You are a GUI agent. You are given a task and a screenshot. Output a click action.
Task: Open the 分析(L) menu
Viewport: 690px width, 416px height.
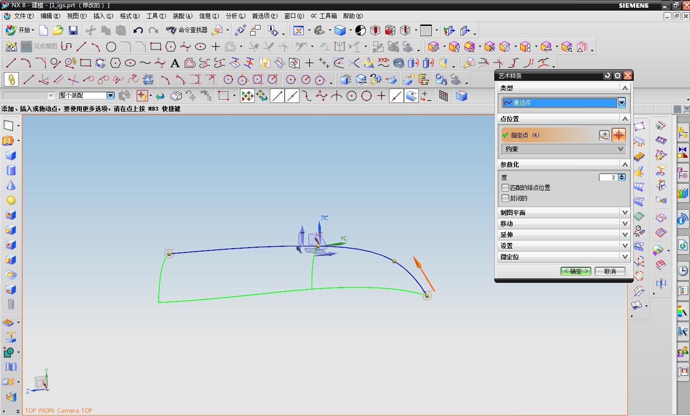[235, 16]
